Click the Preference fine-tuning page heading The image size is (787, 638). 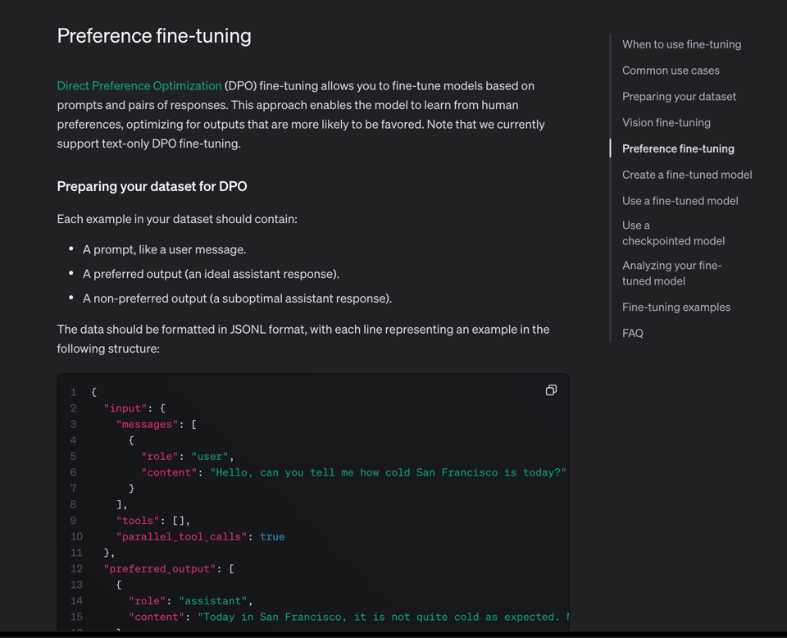(154, 36)
